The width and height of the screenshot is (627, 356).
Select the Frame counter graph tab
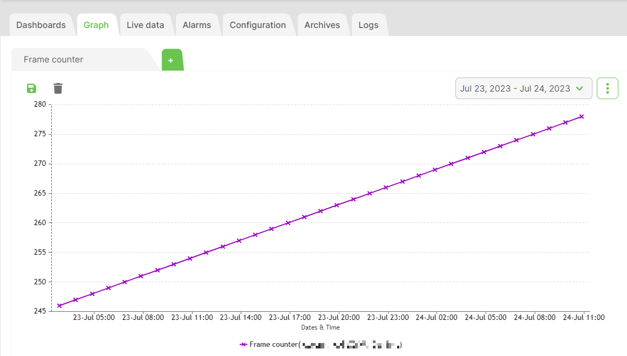(53, 60)
